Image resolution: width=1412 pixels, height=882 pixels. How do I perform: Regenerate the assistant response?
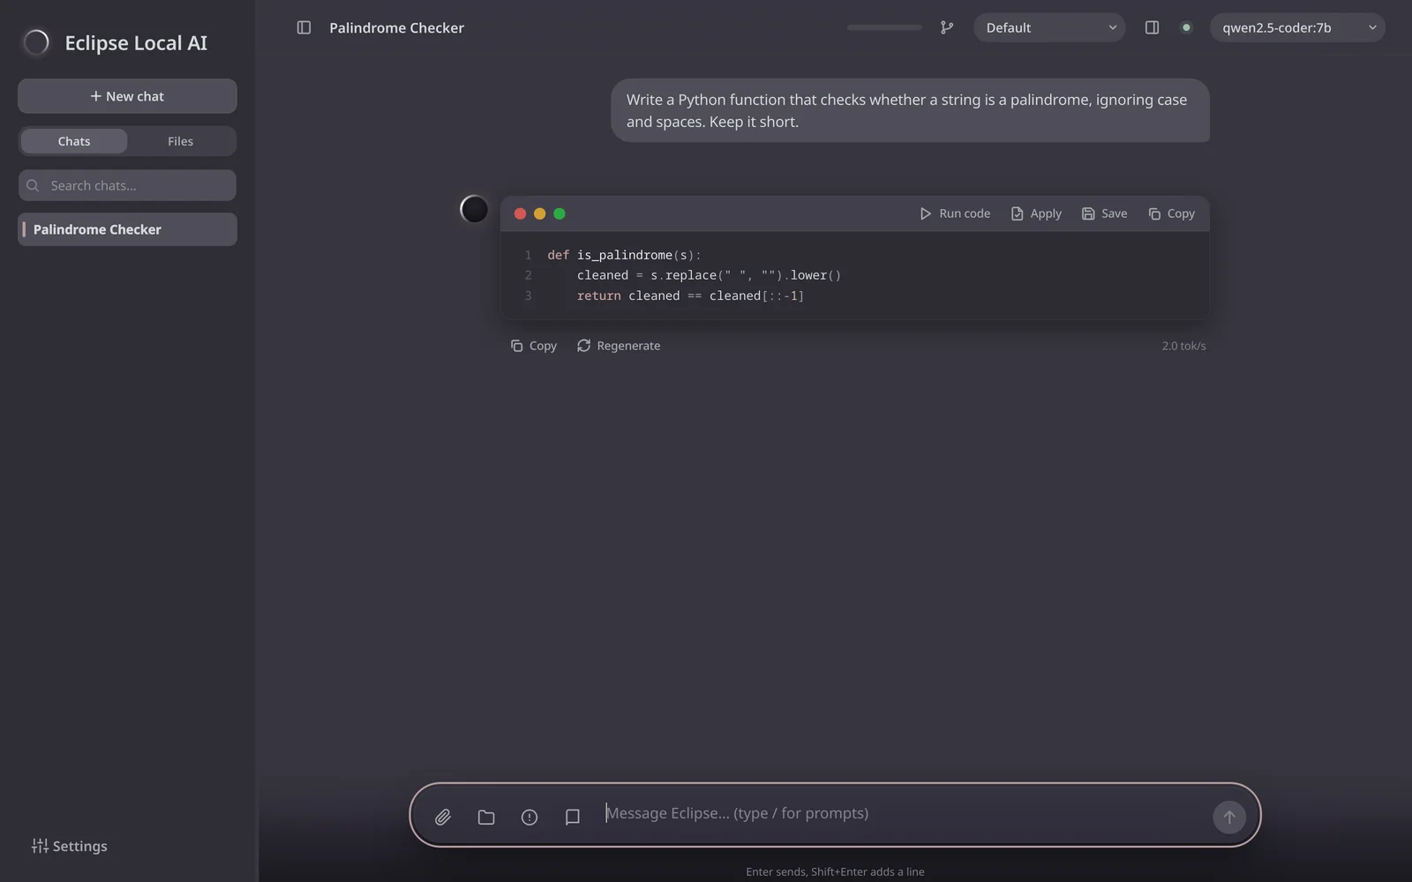[x=619, y=346]
